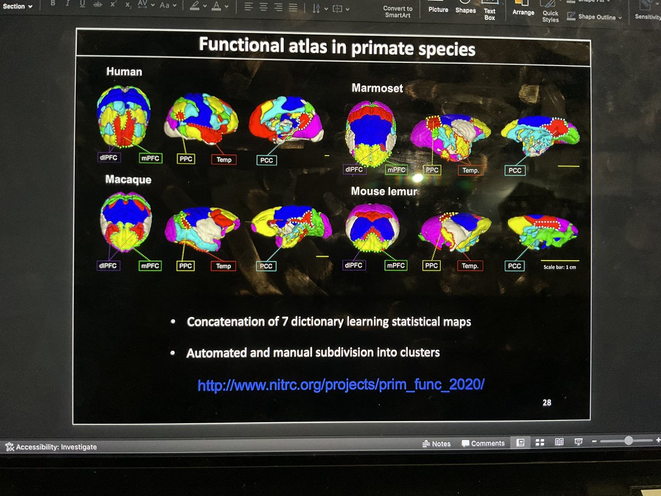Open align text vertical options
The image size is (661, 496).
coord(338,9)
